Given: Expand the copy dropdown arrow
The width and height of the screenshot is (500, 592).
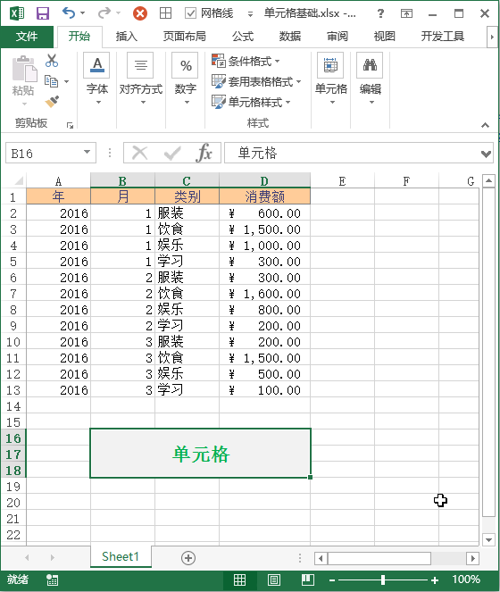Looking at the screenshot, I should [66, 81].
